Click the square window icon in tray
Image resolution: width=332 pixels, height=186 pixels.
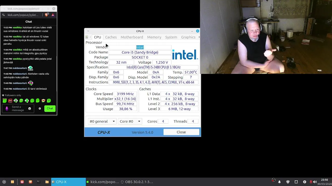[296, 182]
